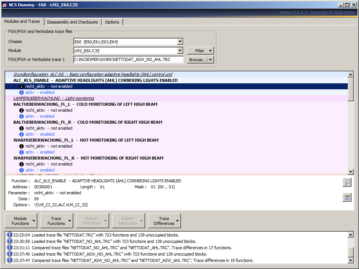Expand the Export Nettodata dropdown arrow
This screenshot has height=269, width=359.
141,221
